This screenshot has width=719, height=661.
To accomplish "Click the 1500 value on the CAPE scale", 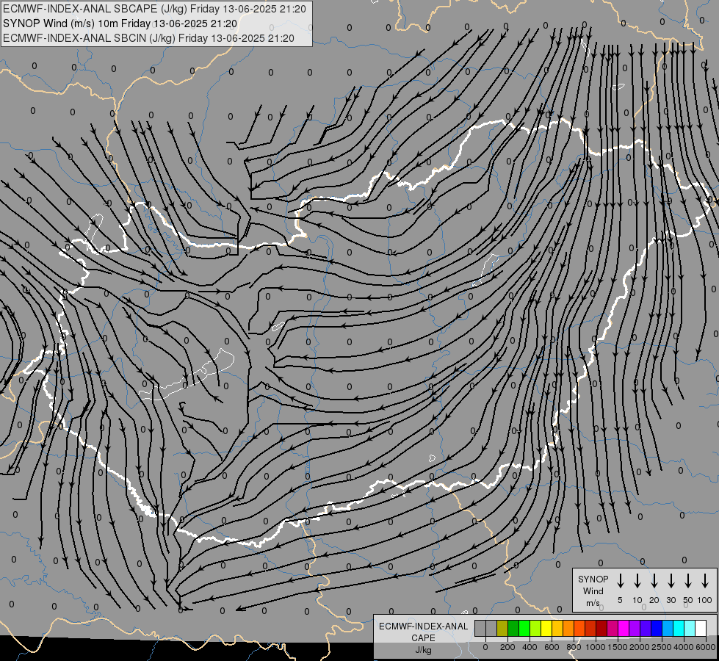I will [x=618, y=647].
